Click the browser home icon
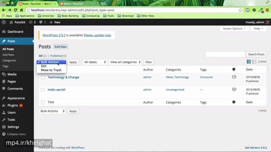Image resolution: width=271 pixels, height=152 pixels. pos(22,10)
